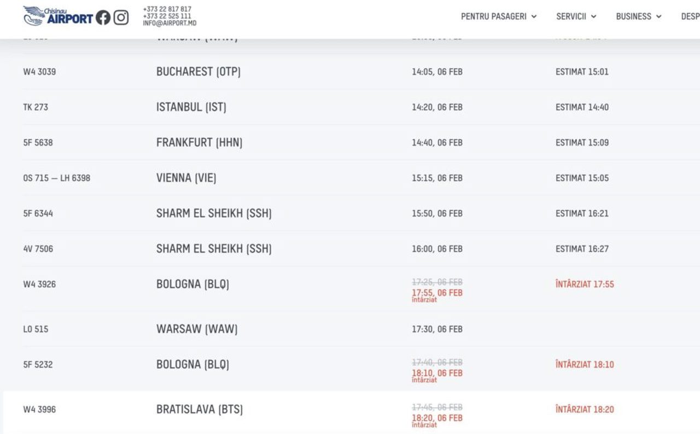Screen dimensions: 700x434
Task: Call the +373 22 817 817 number
Action: point(167,9)
